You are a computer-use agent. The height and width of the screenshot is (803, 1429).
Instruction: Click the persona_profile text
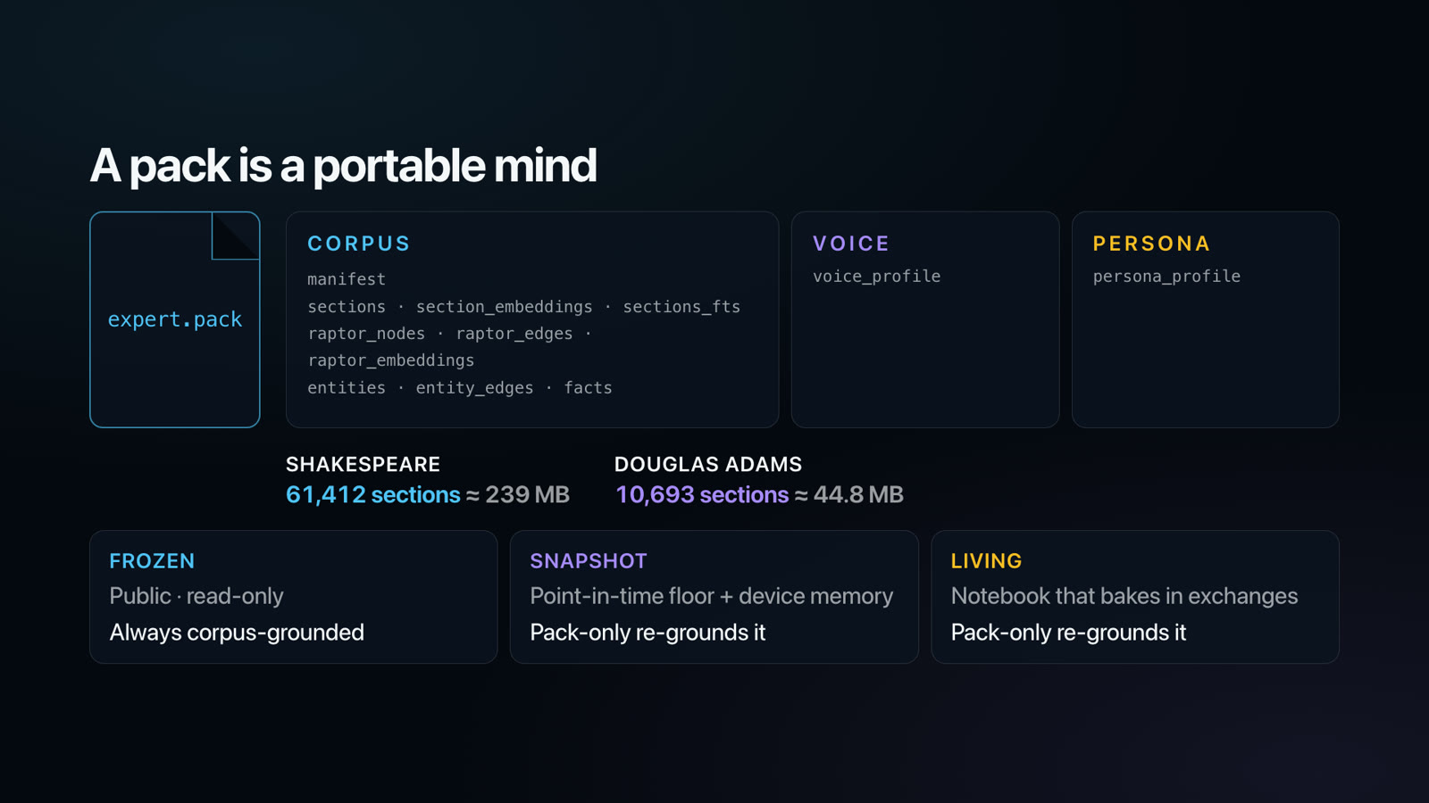click(1166, 277)
